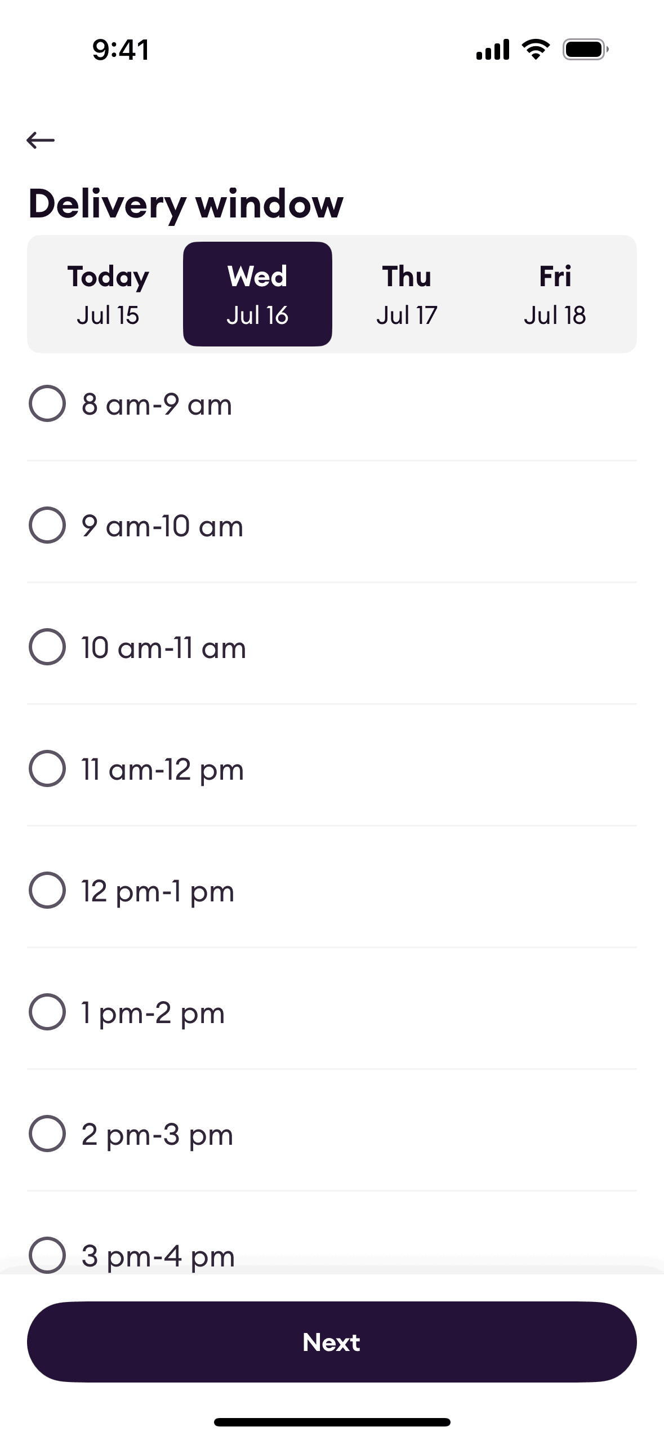The image size is (664, 1440).
Task: Tap the Delivery window heading
Action: 186,204
